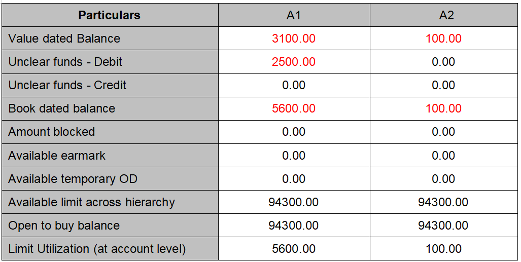This screenshot has width=521, height=262.
Task: Click the Available earmark row label
Action: pos(57,155)
